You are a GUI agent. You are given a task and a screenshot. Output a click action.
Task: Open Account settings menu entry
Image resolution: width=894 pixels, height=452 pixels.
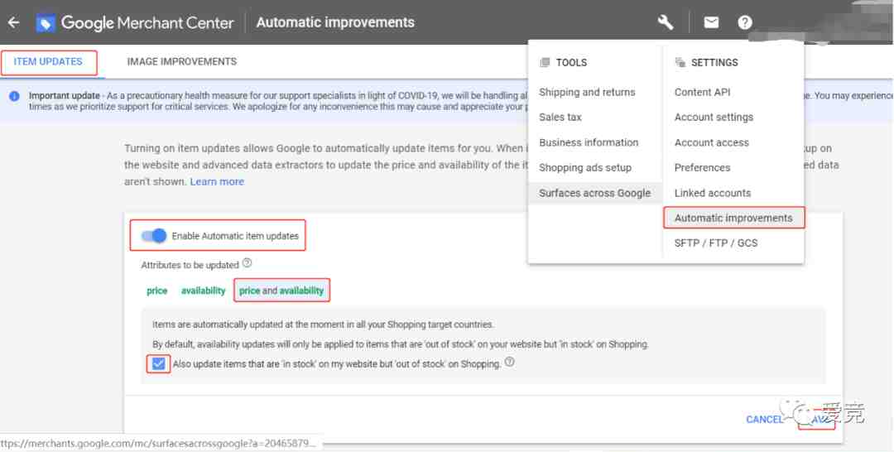click(714, 118)
